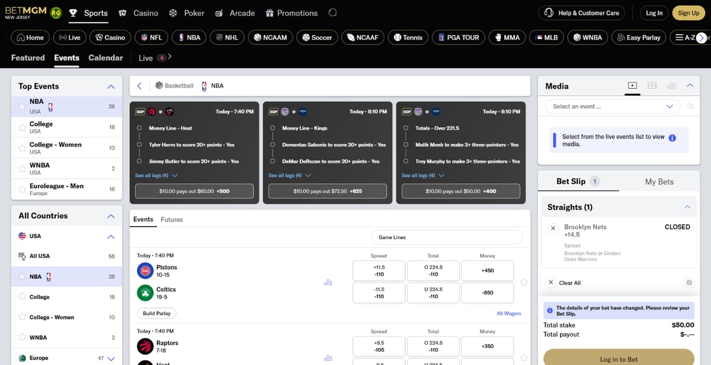This screenshot has width=711, height=365.
Task: Expand the Europe country group
Action: tap(111, 358)
